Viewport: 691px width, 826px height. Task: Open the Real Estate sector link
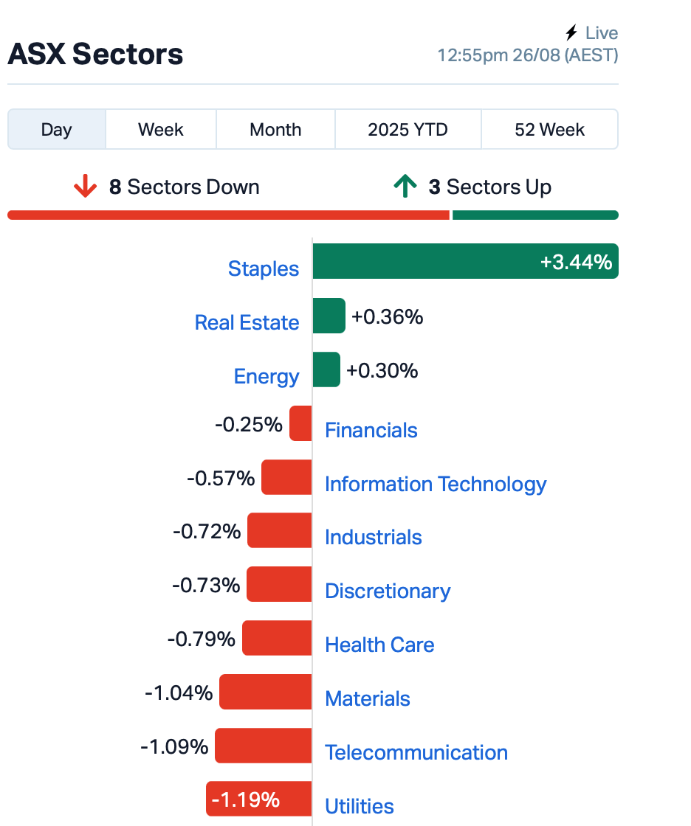[x=247, y=322]
